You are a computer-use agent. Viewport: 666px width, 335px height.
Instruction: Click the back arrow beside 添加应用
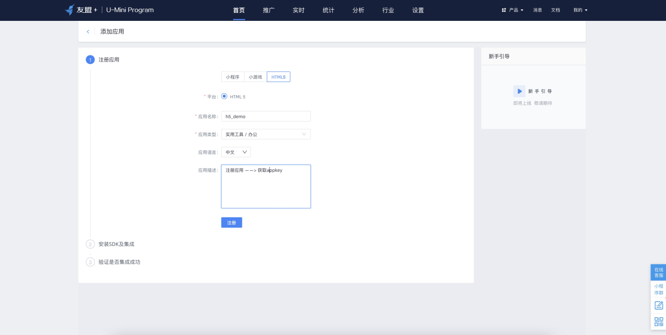point(88,32)
